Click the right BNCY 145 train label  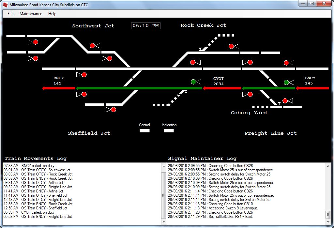click(x=310, y=81)
